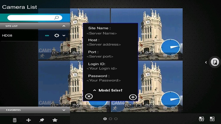
Task: Click the star favorites icon
Action: pyautogui.click(x=55, y=120)
